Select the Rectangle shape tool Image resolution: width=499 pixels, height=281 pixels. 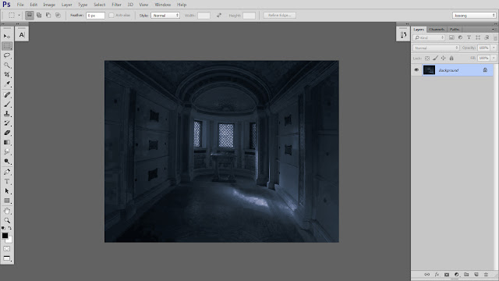coord(7,201)
